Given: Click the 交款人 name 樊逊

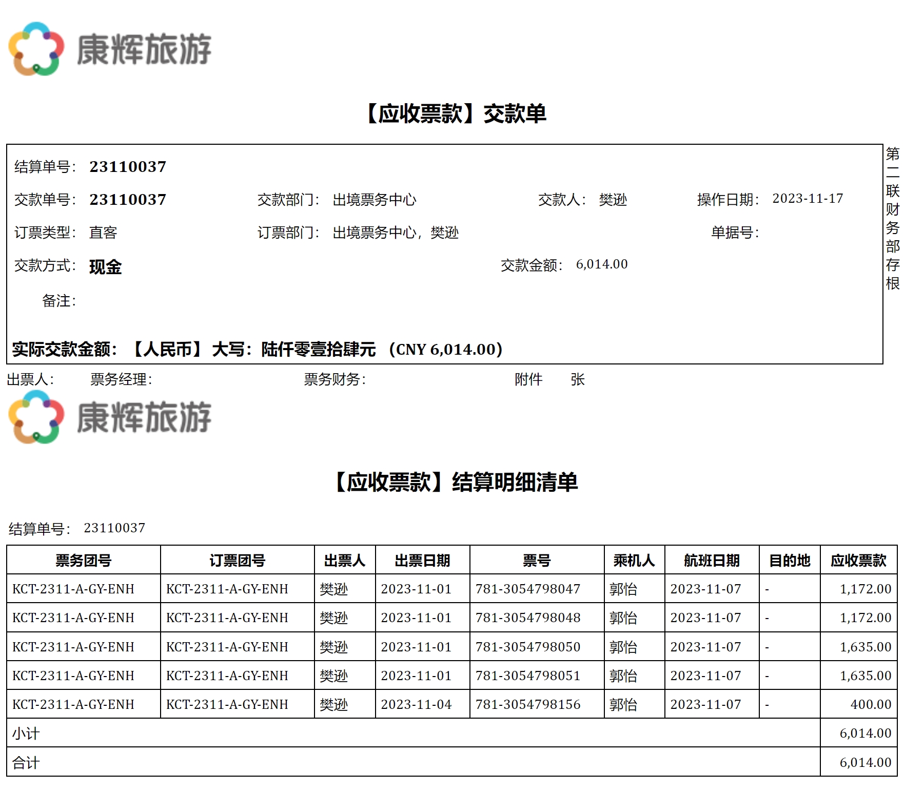Looking at the screenshot, I should 613,200.
